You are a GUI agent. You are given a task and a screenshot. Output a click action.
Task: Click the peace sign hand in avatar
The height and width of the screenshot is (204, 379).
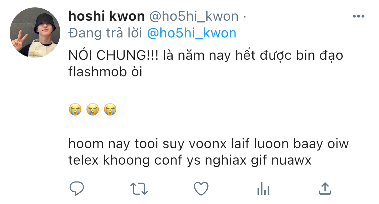(18, 40)
